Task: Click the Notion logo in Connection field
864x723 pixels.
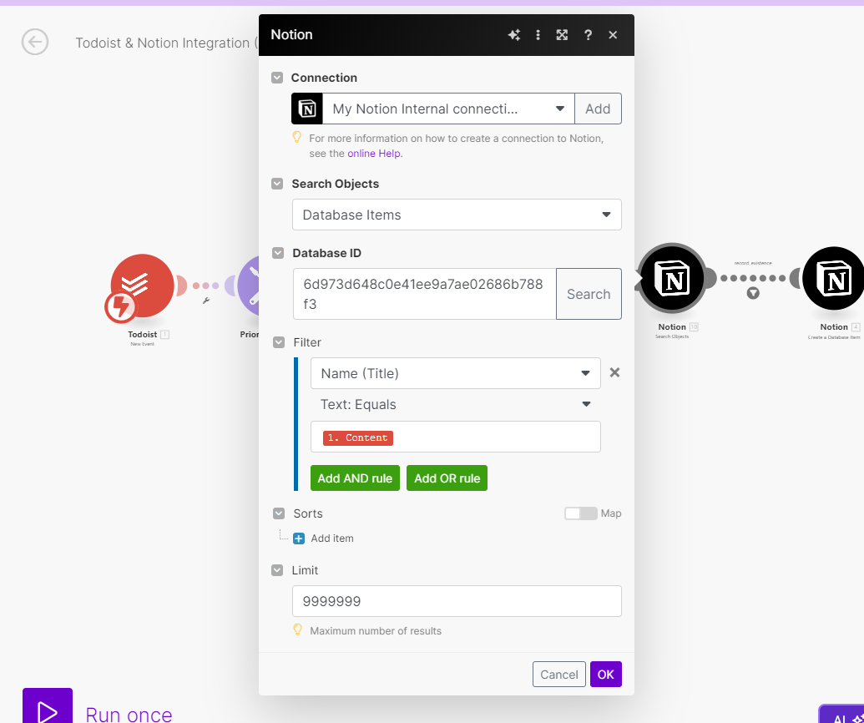Action: click(x=307, y=109)
